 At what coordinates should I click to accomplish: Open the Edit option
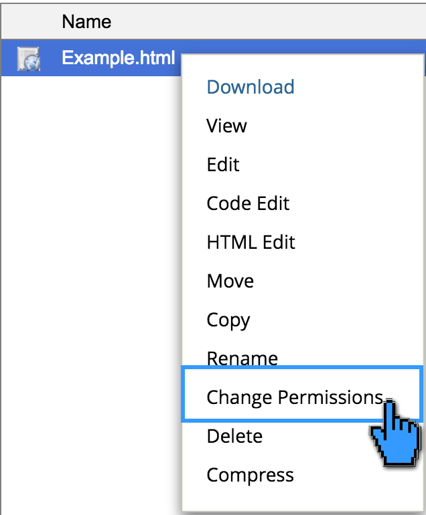pos(223,165)
